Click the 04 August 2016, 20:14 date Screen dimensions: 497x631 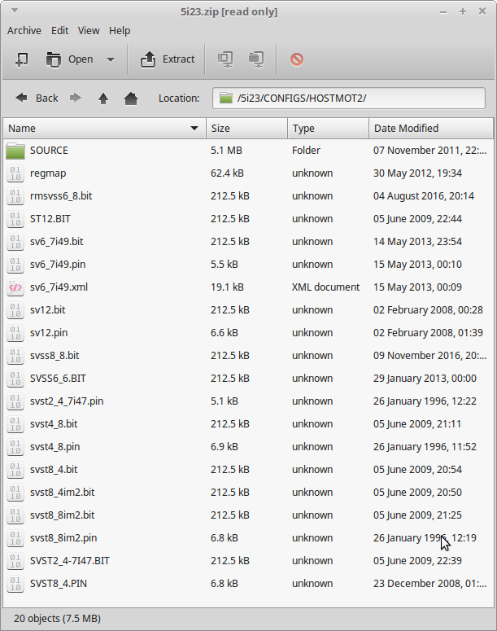pyautogui.click(x=424, y=196)
